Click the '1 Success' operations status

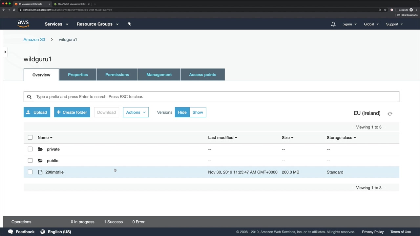(x=113, y=222)
